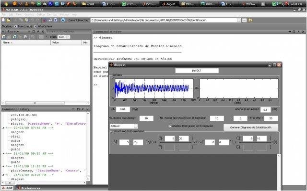
Task: Click the MATLAB Start button
Action: [7, 188]
